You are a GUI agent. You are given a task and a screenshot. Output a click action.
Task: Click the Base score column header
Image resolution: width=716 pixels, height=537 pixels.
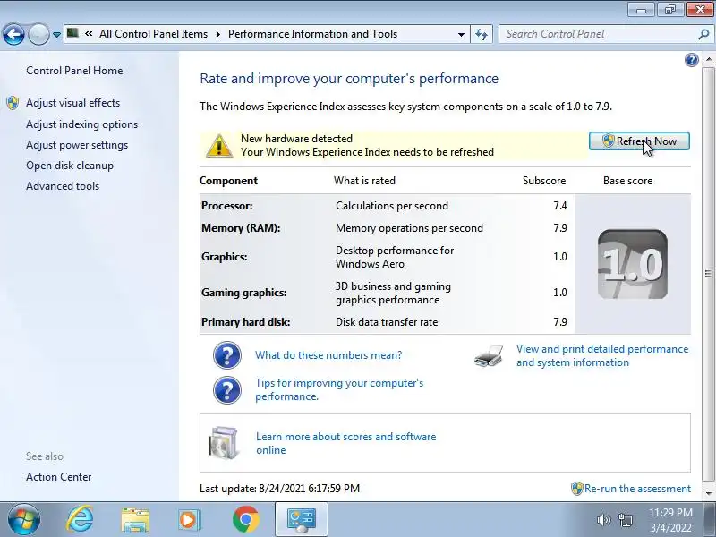(627, 181)
